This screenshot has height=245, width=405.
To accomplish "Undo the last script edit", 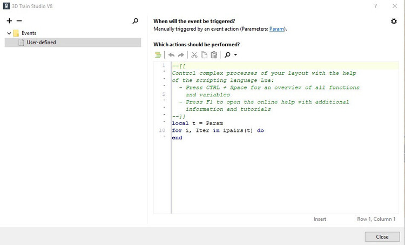I will pyautogui.click(x=172, y=55).
